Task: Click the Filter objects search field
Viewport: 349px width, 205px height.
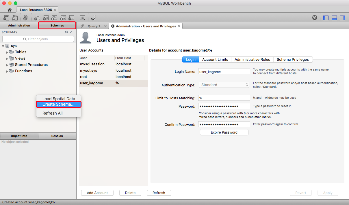Action: pos(38,39)
